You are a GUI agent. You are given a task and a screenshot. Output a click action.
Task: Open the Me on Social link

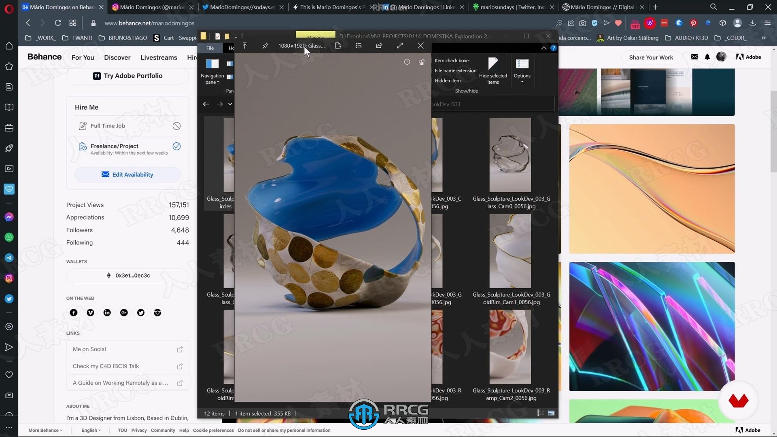127,349
